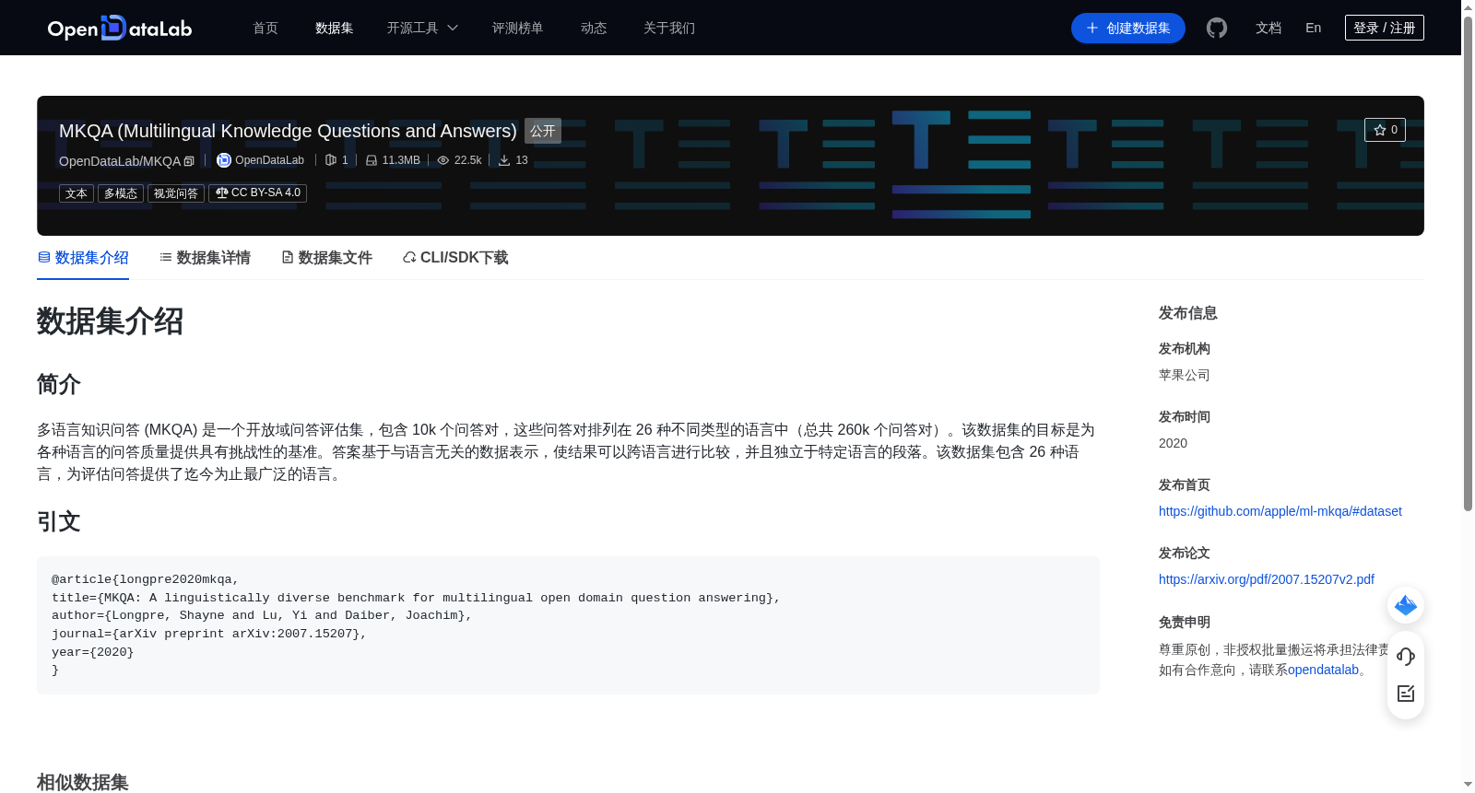Open 文档 link in header
This screenshot has width=1475, height=793.
pyautogui.click(x=1268, y=28)
